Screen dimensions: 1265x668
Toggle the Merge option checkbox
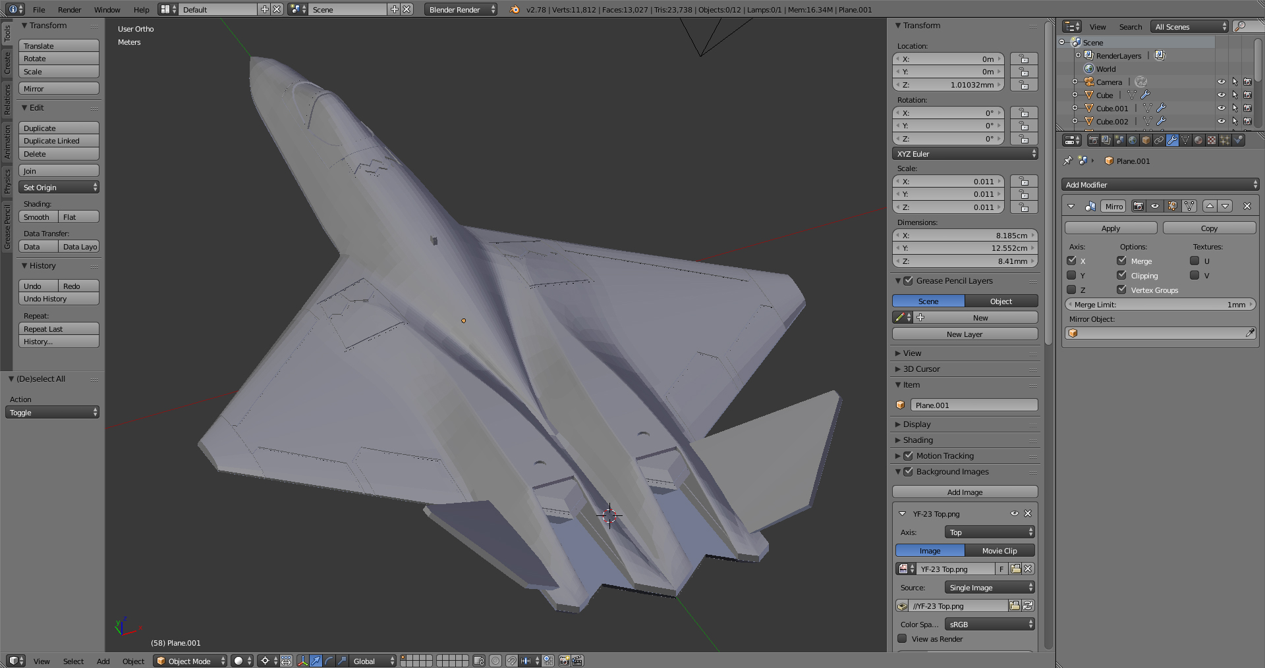coord(1121,261)
